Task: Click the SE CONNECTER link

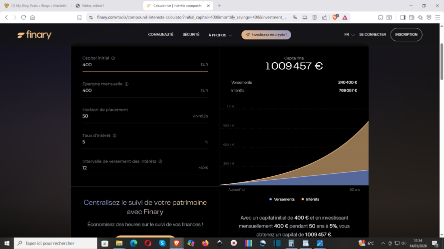Action: pos(372,35)
